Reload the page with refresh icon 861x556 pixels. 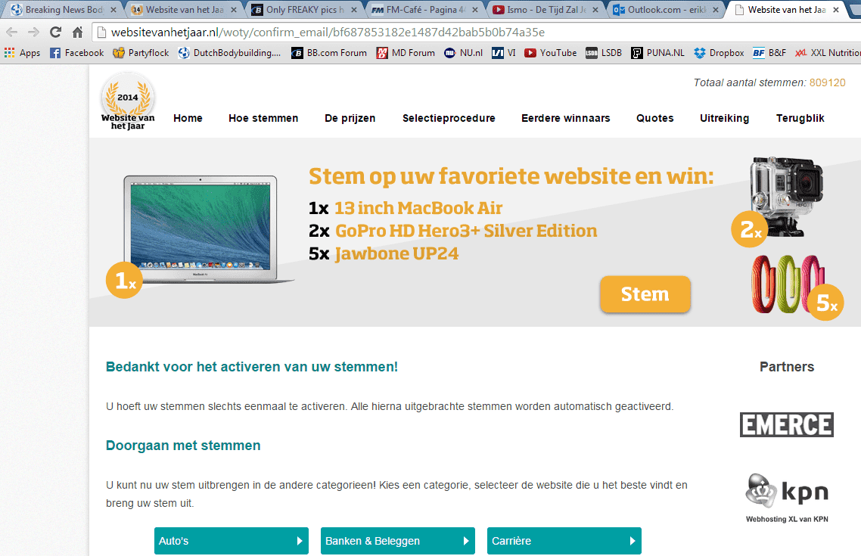point(55,33)
